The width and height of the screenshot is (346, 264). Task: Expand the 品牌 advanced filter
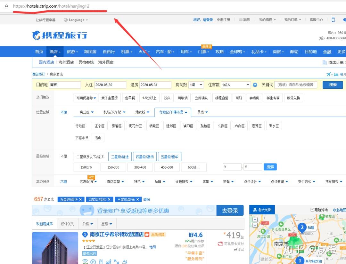click(x=160, y=181)
